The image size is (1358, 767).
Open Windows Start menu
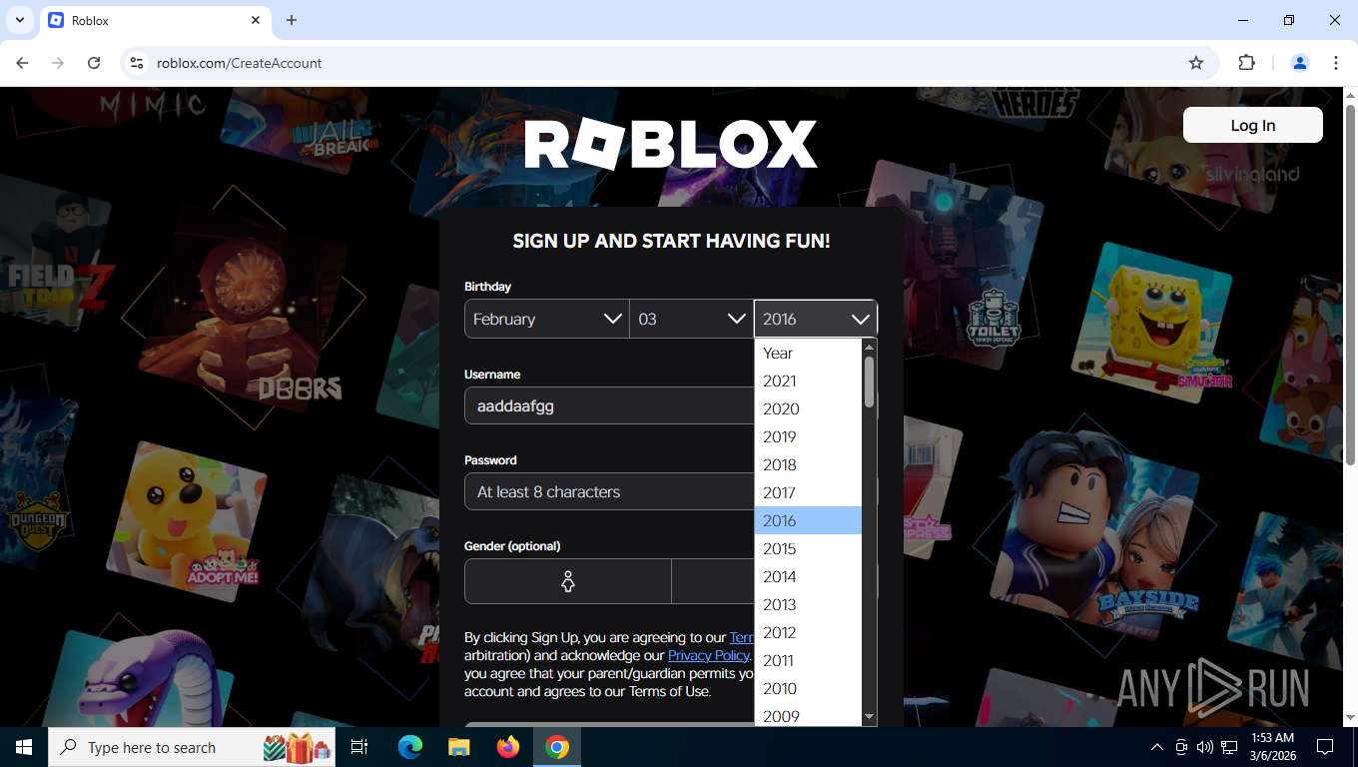pos(24,747)
